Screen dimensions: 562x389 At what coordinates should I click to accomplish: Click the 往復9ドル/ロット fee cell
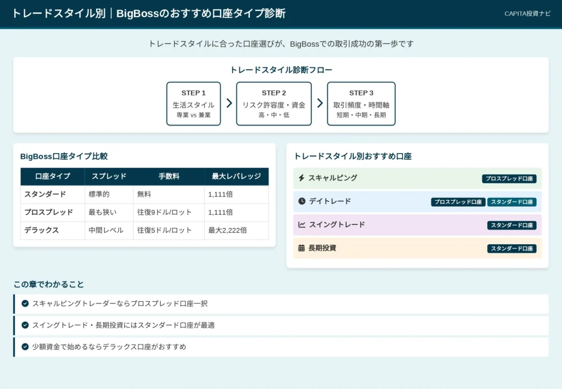[169, 212]
